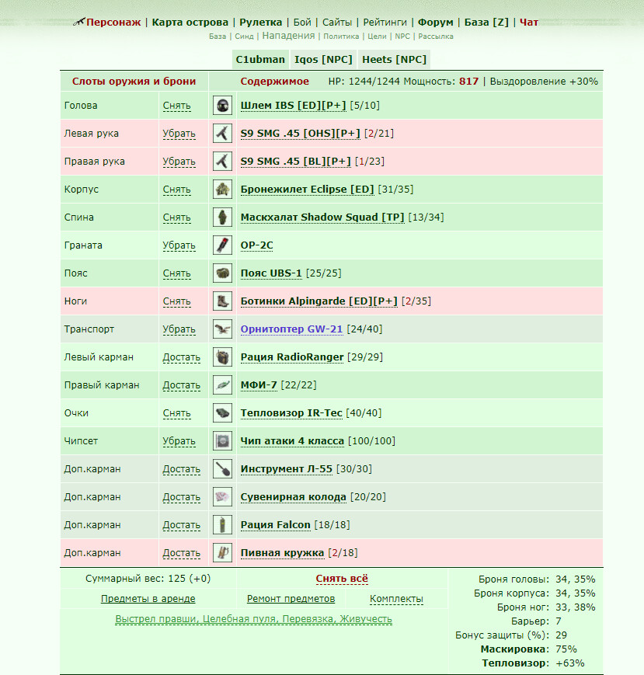Click the Инструмент Л-55 shovel icon
Image resolution: width=644 pixels, height=675 pixels.
(222, 469)
